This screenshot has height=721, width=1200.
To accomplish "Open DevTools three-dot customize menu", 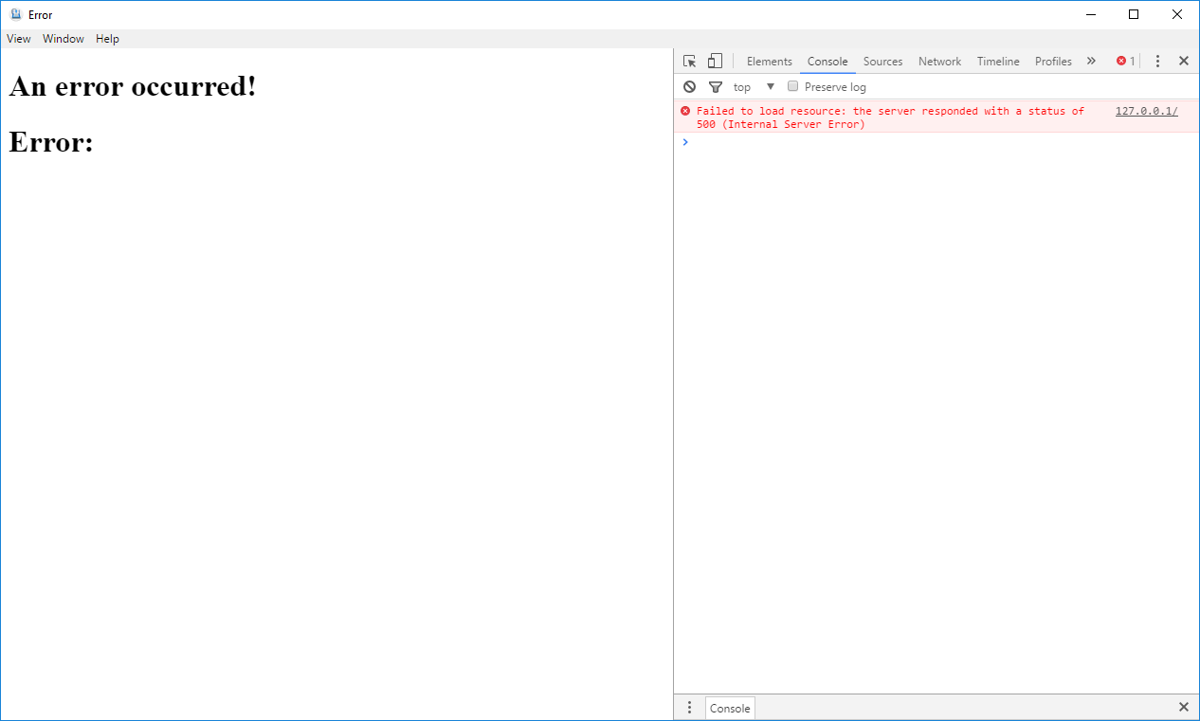I will (1157, 62).
